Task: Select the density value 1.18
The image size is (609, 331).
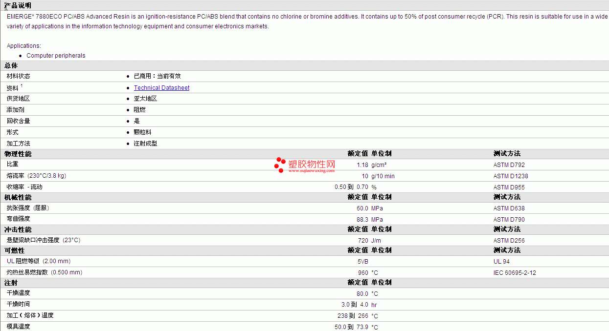Action: click(x=362, y=165)
